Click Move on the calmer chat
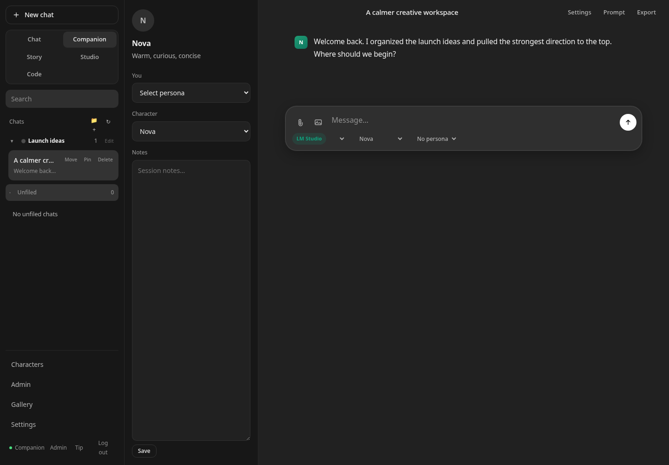This screenshot has width=669, height=465. coord(71,159)
